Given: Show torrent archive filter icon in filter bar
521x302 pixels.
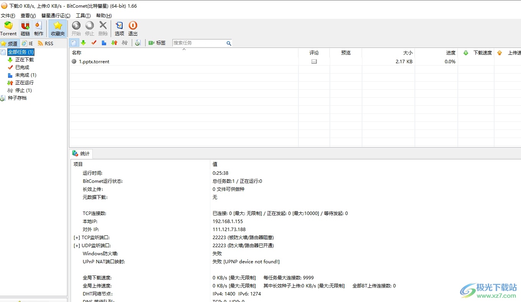Looking at the screenshot, I should coord(138,43).
